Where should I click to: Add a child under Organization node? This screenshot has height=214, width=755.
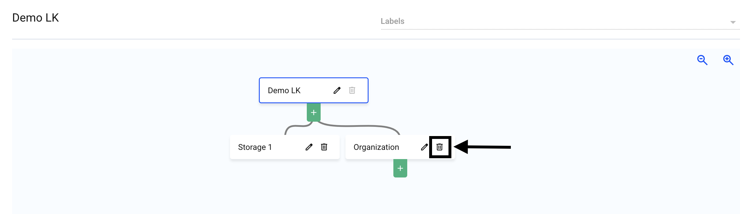click(x=400, y=169)
